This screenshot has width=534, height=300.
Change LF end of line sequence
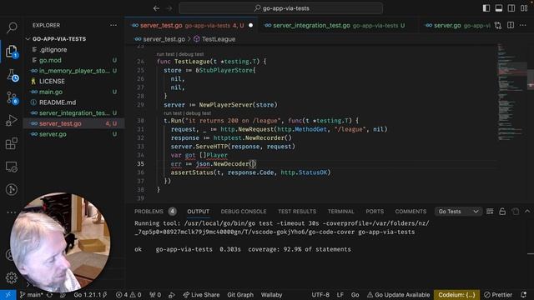340,295
